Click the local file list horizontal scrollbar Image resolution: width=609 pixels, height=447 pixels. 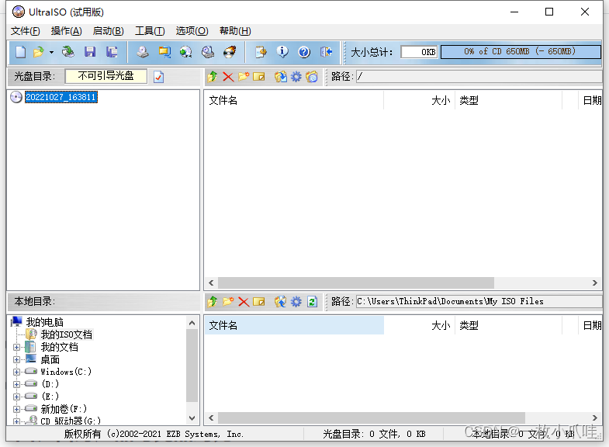click(x=372, y=418)
